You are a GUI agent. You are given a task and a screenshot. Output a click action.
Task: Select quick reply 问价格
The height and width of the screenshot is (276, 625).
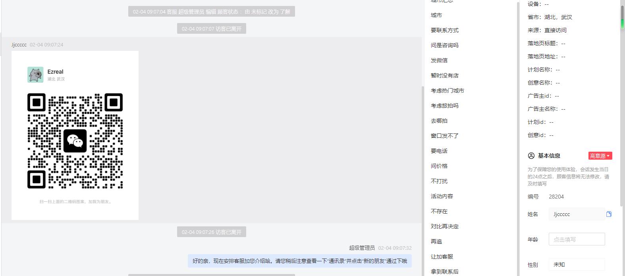tap(439, 166)
